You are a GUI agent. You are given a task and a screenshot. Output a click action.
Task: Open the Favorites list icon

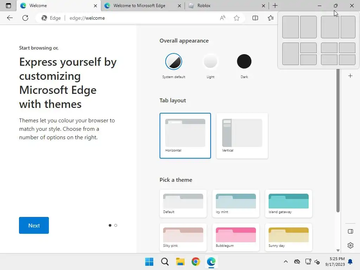[271, 18]
